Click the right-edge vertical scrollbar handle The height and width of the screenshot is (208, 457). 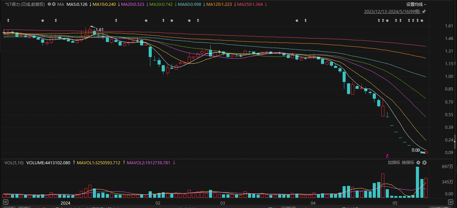click(455, 140)
